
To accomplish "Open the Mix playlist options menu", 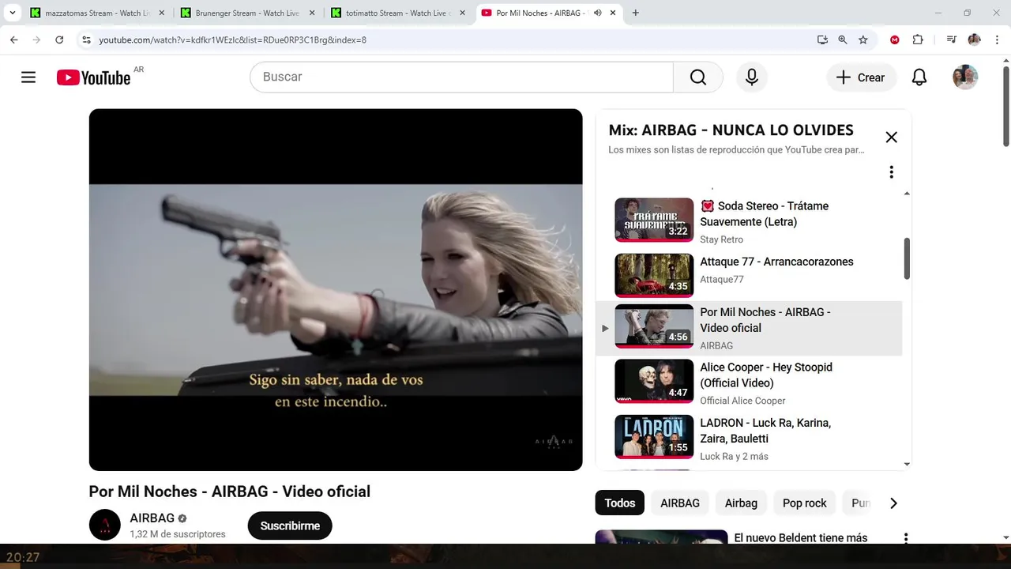I will [892, 172].
